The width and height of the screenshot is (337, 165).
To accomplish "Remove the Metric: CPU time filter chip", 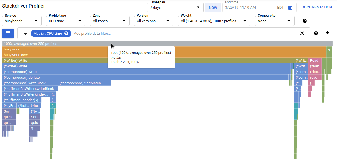I will (x=66, y=33).
